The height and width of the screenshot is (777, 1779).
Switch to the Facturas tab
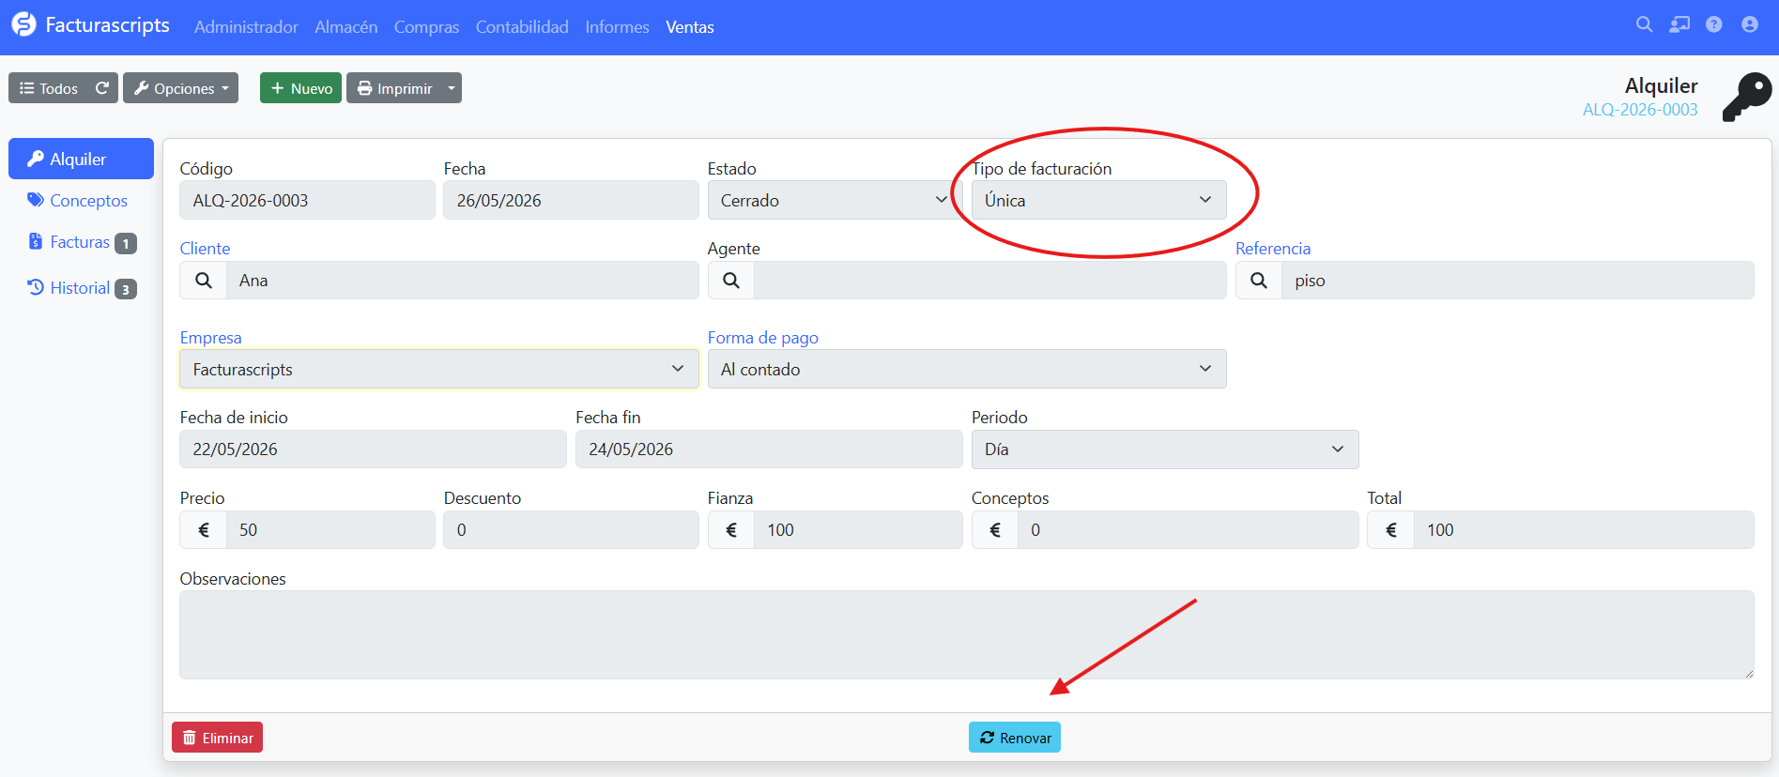(x=82, y=242)
